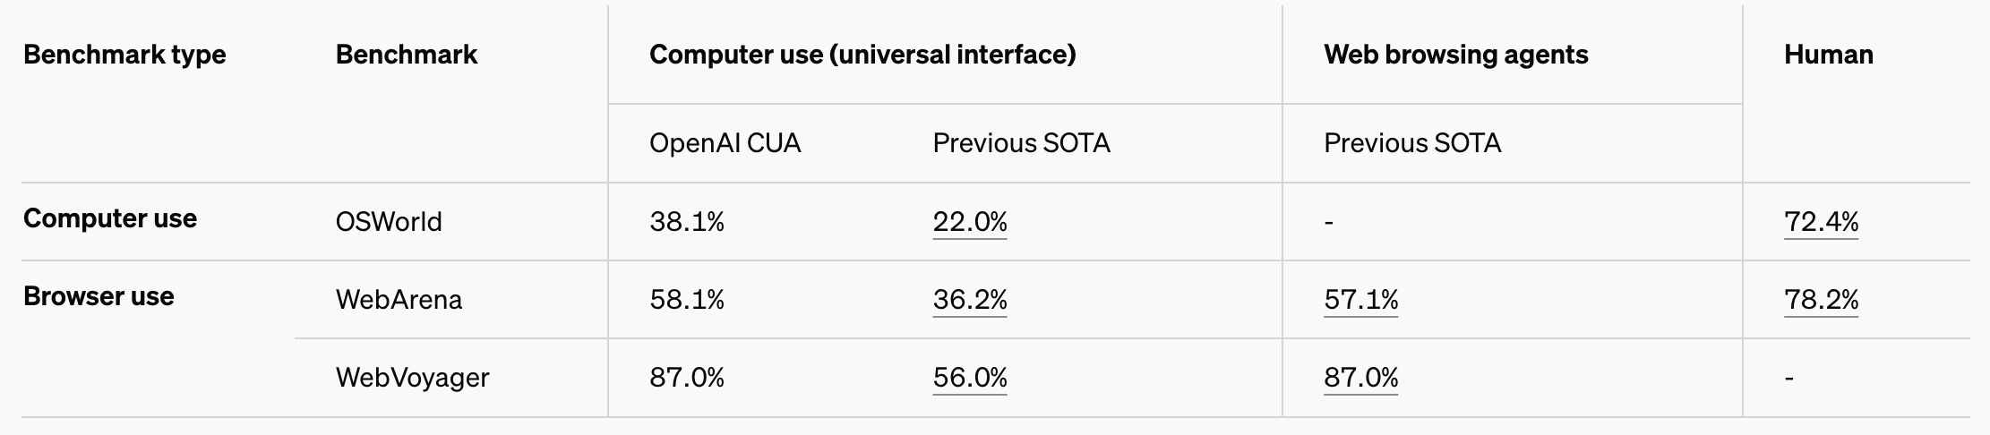Select the Computer use (universal interface) header
1990x435 pixels.
coord(862,55)
